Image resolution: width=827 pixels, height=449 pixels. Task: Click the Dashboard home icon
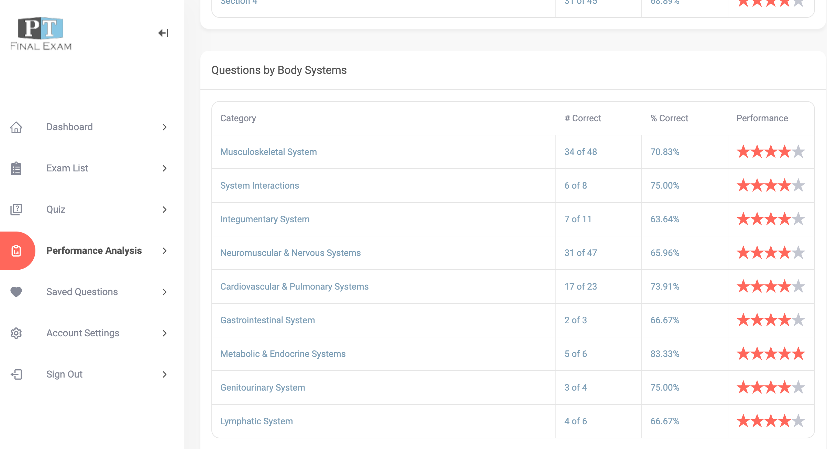(x=16, y=127)
